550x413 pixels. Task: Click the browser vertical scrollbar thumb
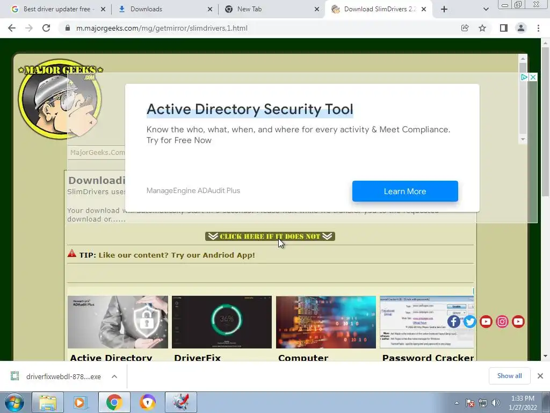click(x=545, y=121)
